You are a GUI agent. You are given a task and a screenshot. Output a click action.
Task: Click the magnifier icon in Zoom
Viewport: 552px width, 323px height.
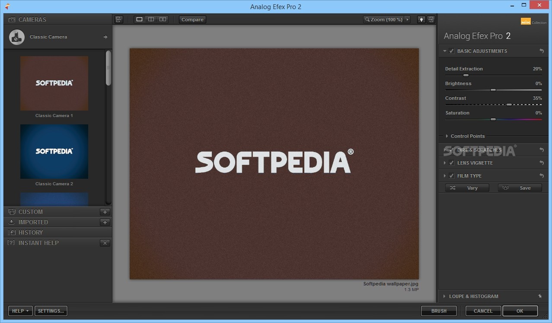click(367, 19)
